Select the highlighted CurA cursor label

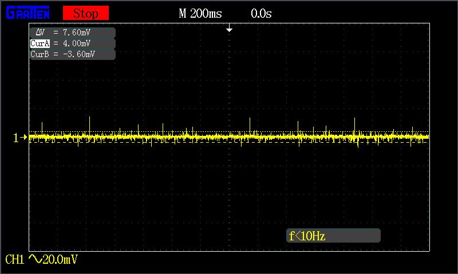pyautogui.click(x=40, y=43)
